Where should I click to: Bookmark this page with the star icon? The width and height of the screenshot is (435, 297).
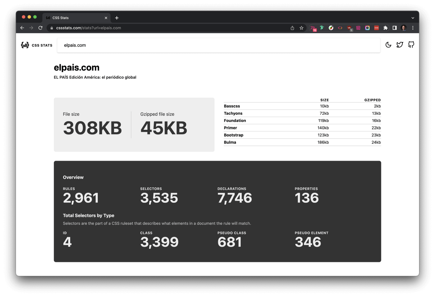tap(301, 28)
